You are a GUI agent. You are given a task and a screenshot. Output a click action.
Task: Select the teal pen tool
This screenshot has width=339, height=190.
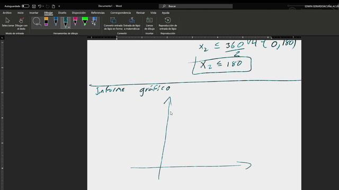(x=65, y=22)
